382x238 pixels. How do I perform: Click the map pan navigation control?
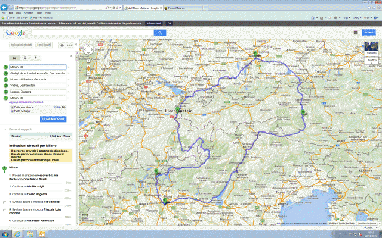(87, 49)
